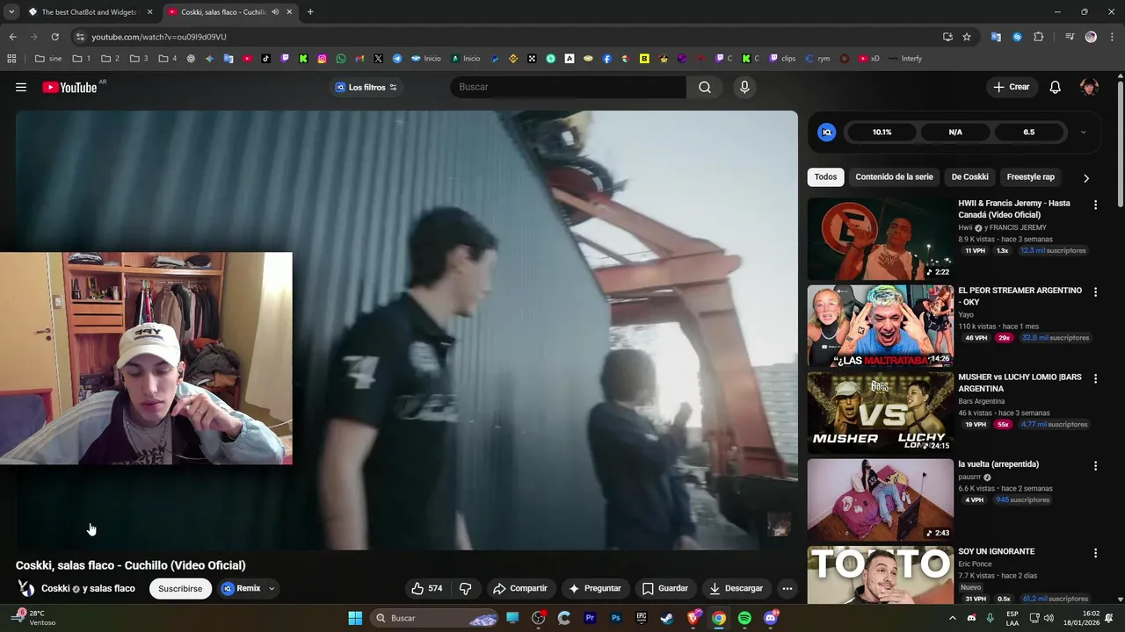This screenshot has width=1125, height=632.
Task: Open the account avatar menu
Action: point(1089,87)
